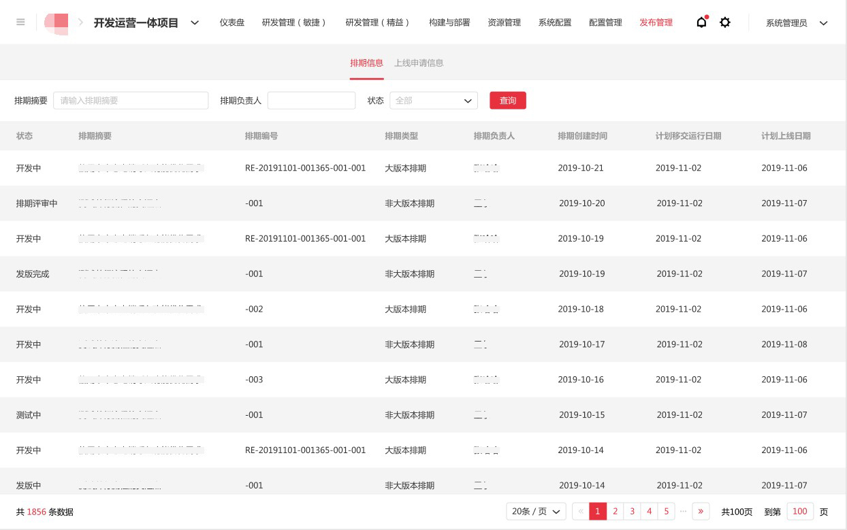Open the 20条/页 page size dropdown
This screenshot has width=847, height=530.
click(x=536, y=511)
